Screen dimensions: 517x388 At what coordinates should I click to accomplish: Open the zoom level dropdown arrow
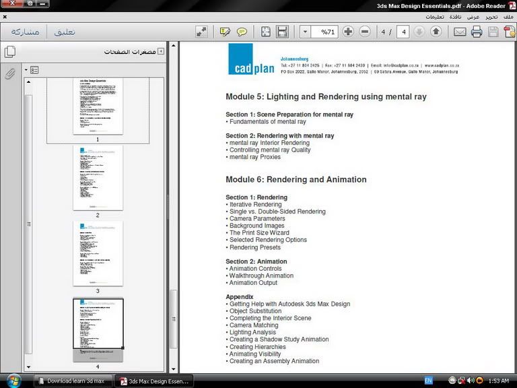(305, 32)
